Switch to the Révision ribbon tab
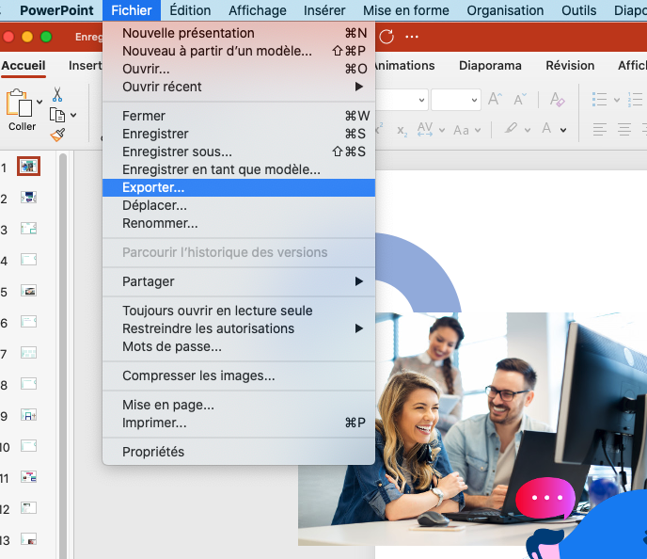This screenshot has width=647, height=559. tap(570, 66)
